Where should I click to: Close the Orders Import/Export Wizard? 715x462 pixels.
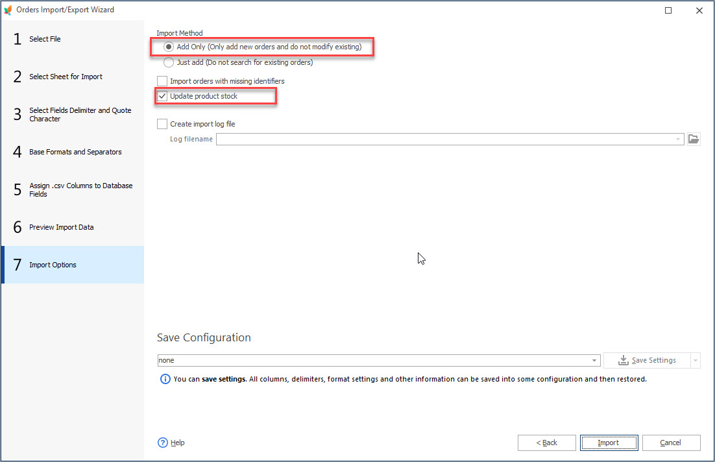(x=699, y=10)
